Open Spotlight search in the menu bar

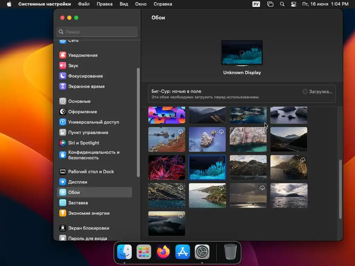(282, 4)
